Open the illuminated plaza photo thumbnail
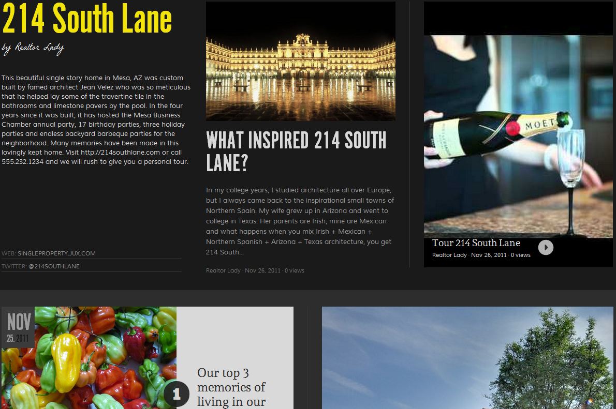The image size is (616, 409). (301, 61)
